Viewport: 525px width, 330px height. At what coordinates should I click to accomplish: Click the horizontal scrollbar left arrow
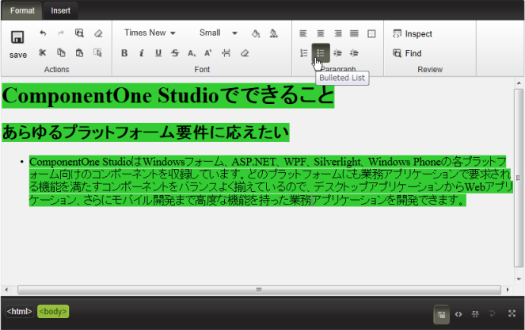click(6, 290)
